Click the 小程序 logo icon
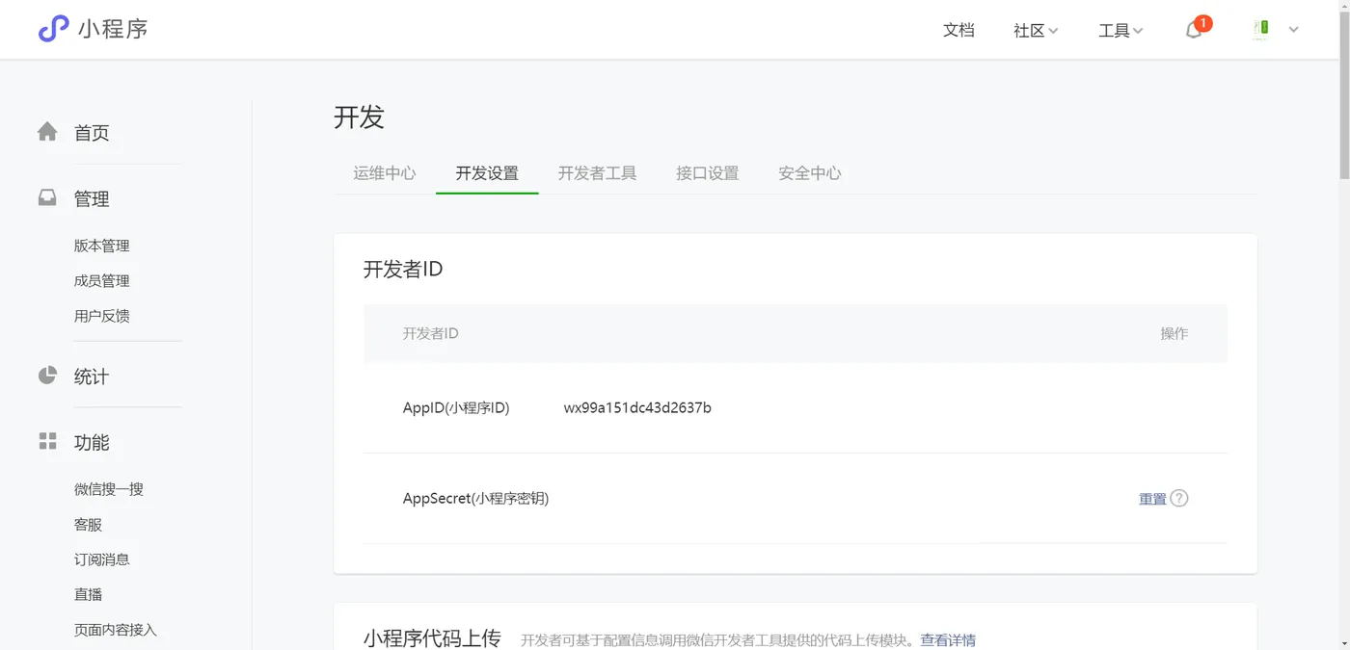Image resolution: width=1350 pixels, height=650 pixels. (53, 29)
